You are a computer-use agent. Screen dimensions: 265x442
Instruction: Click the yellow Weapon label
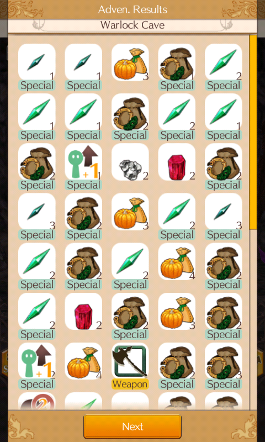pos(130,384)
